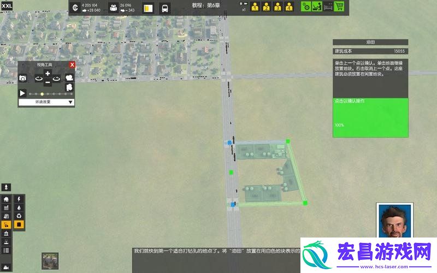Click the green confirm operation box
Viewport: 437px width, 273px height.
coord(370,117)
